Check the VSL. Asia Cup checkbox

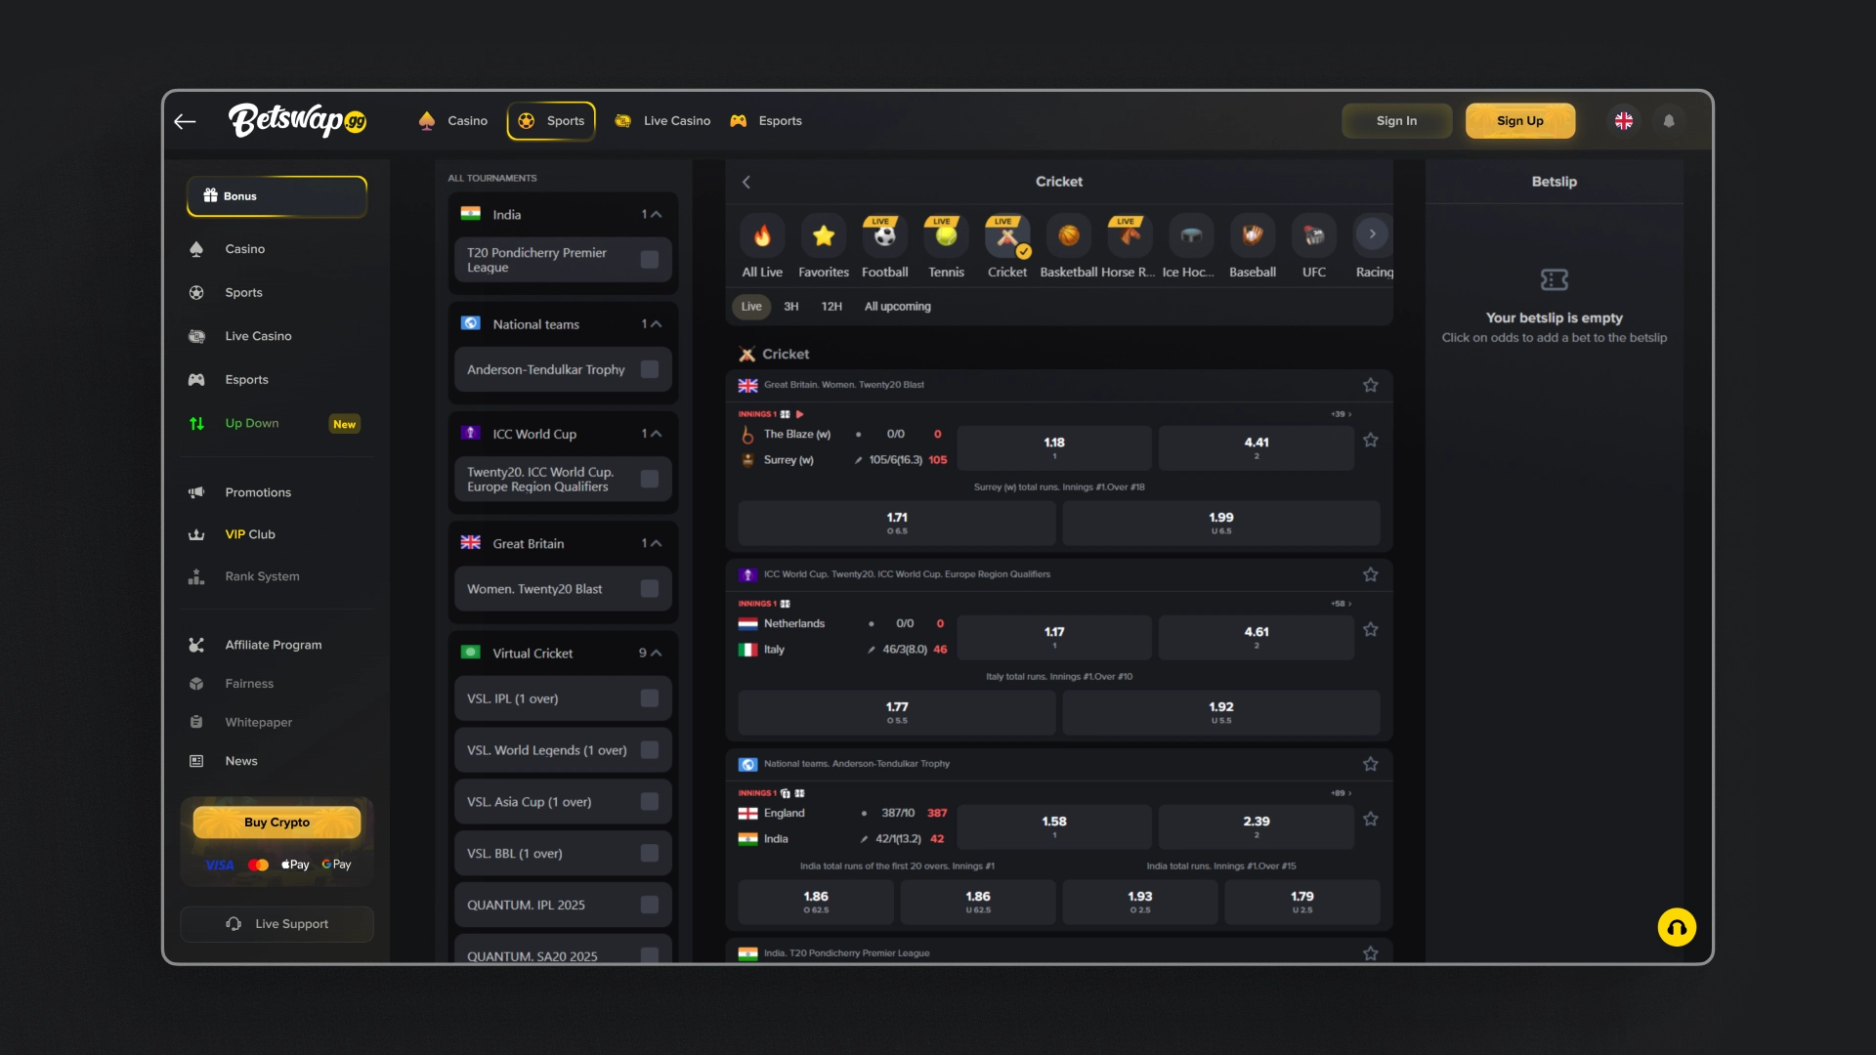[650, 802]
